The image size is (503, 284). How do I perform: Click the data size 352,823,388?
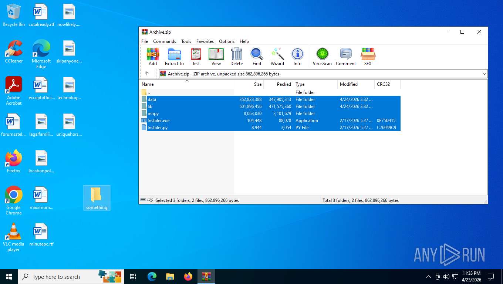coord(250,99)
